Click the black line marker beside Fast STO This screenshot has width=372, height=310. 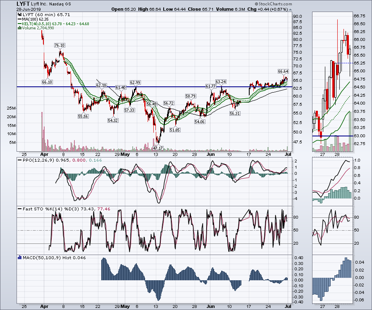[x=19, y=209]
